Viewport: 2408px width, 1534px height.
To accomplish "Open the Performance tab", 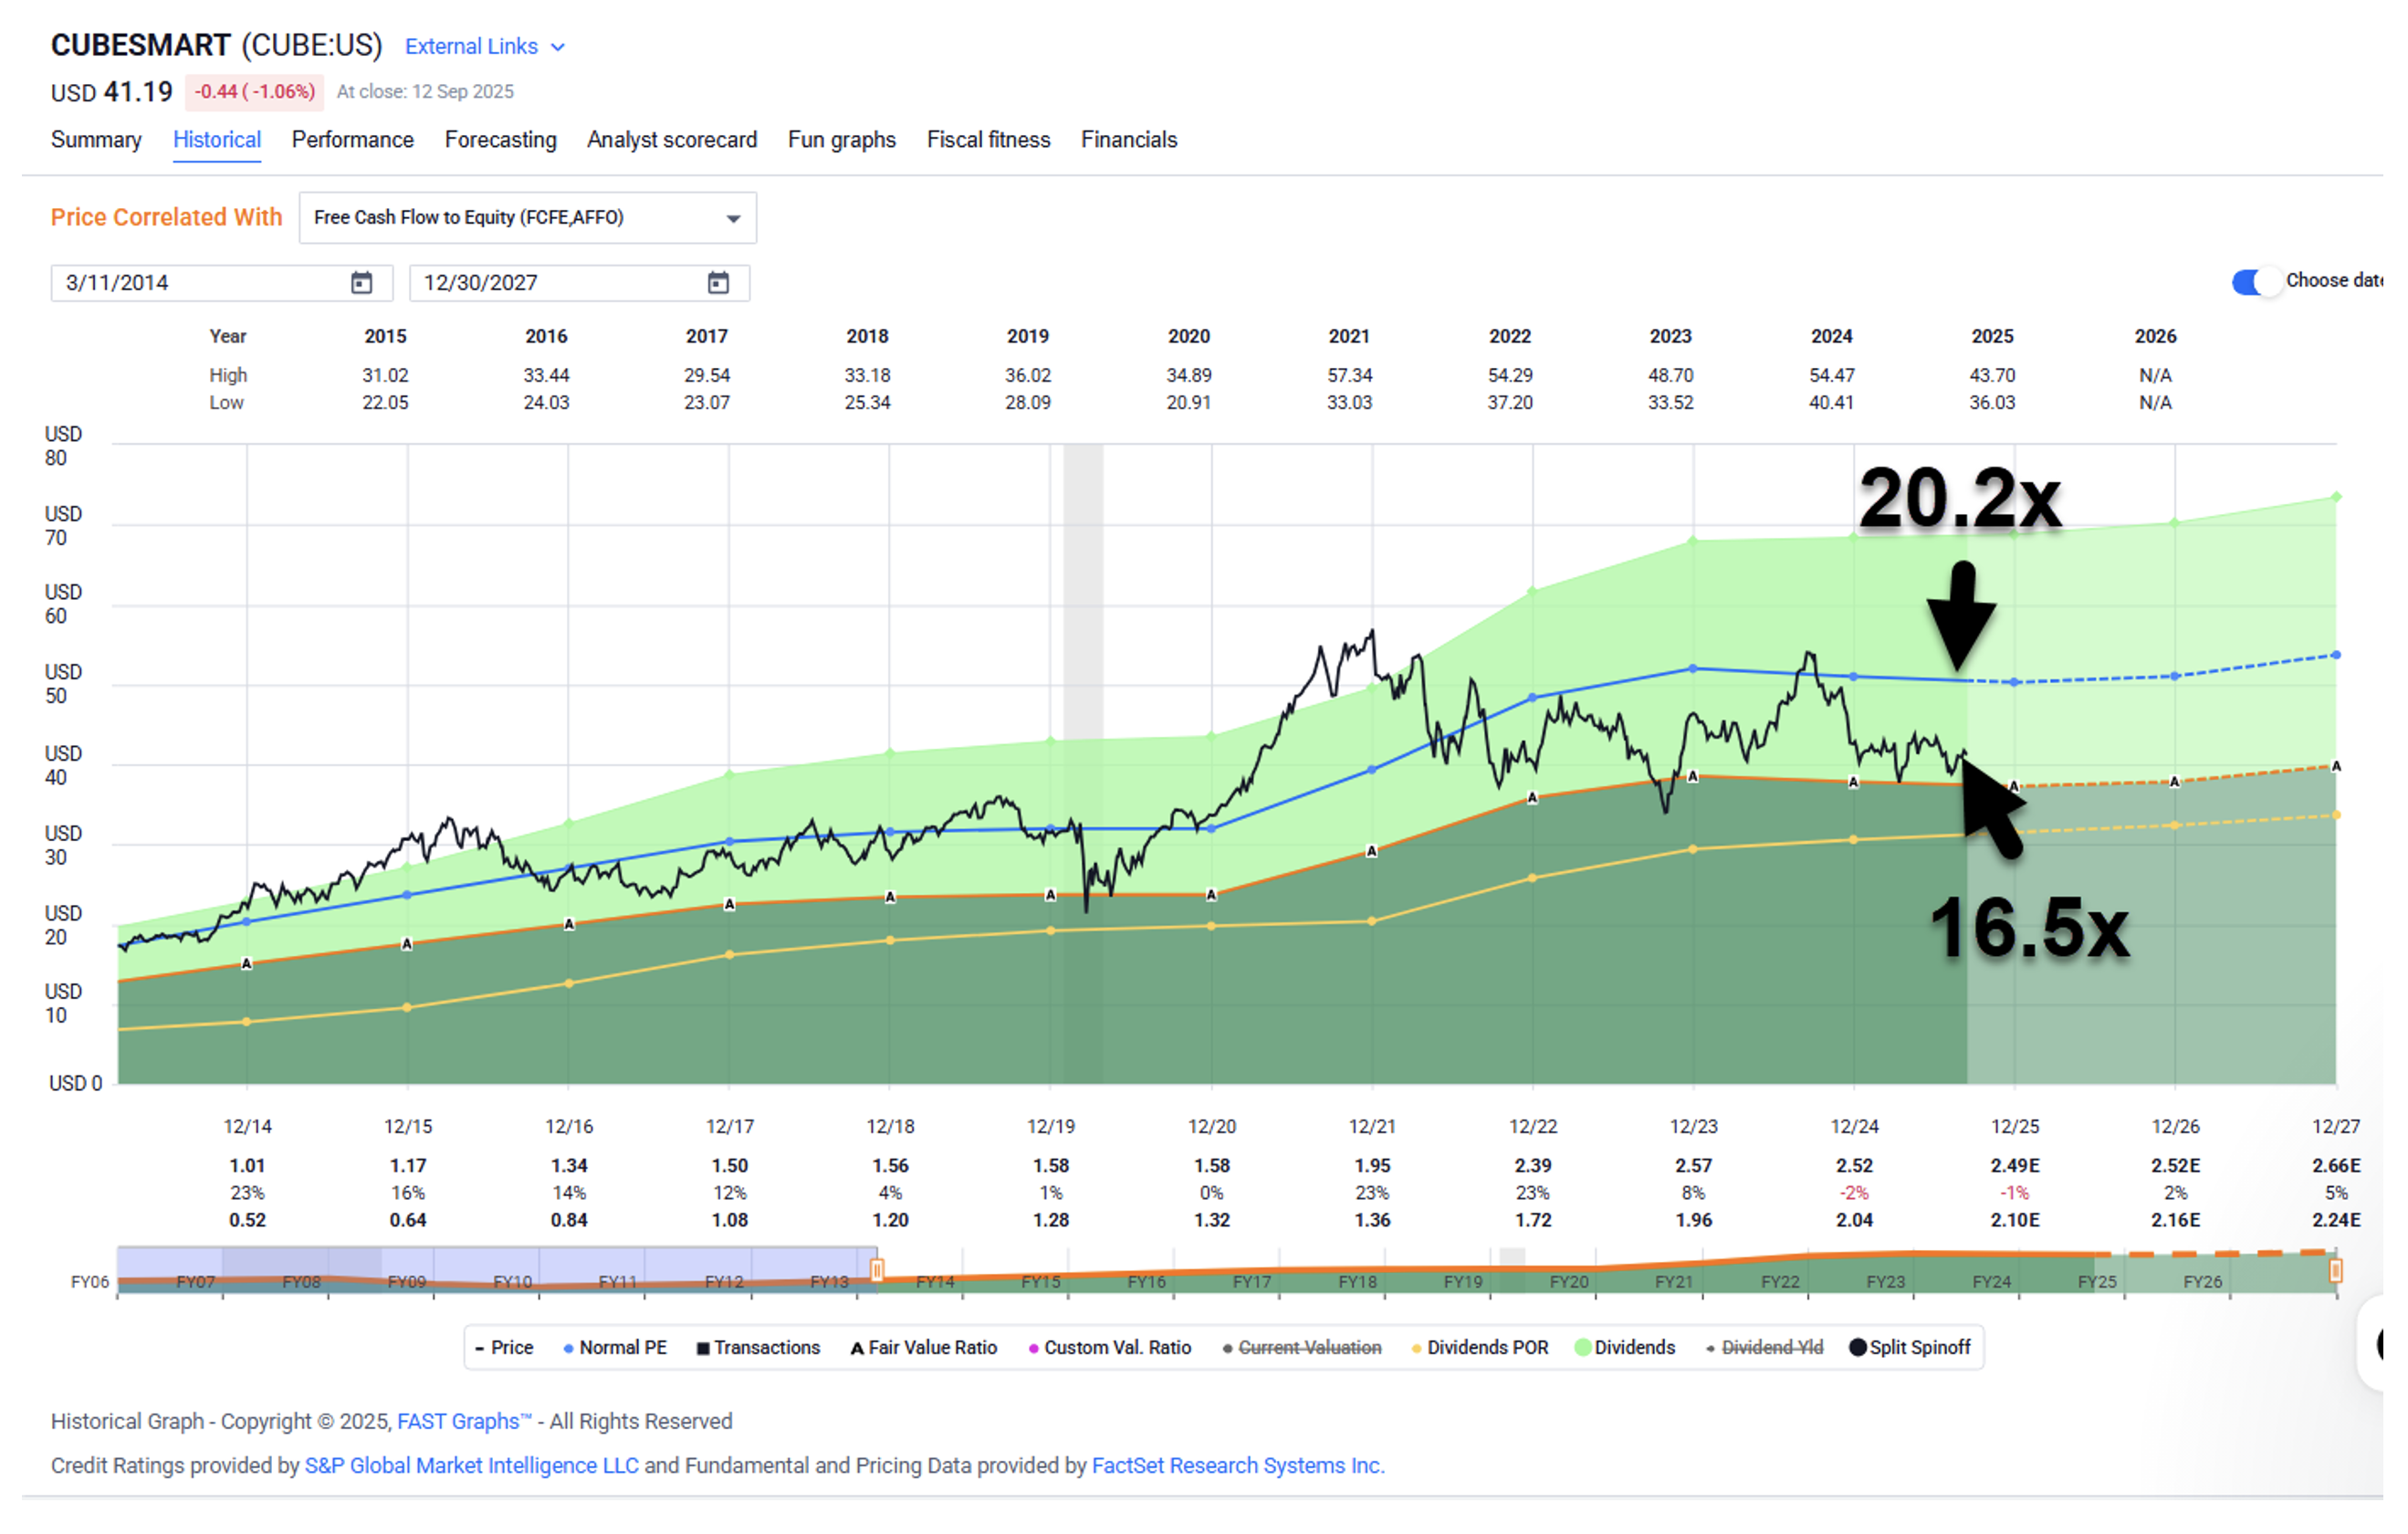I will pyautogui.click(x=353, y=140).
